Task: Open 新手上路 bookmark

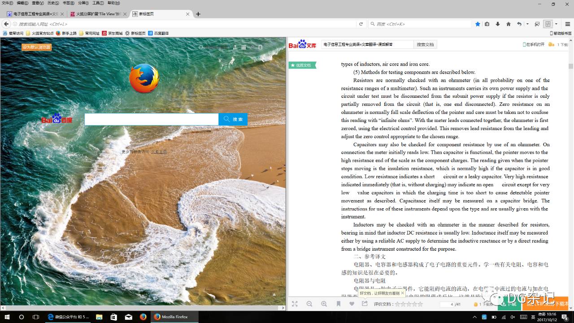Action: click(66, 33)
